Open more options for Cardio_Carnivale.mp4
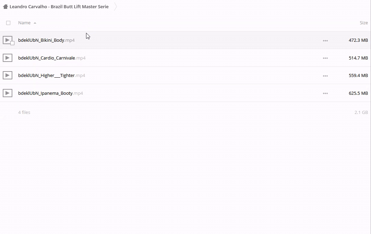Image resolution: width=371 pixels, height=234 pixels. click(325, 58)
